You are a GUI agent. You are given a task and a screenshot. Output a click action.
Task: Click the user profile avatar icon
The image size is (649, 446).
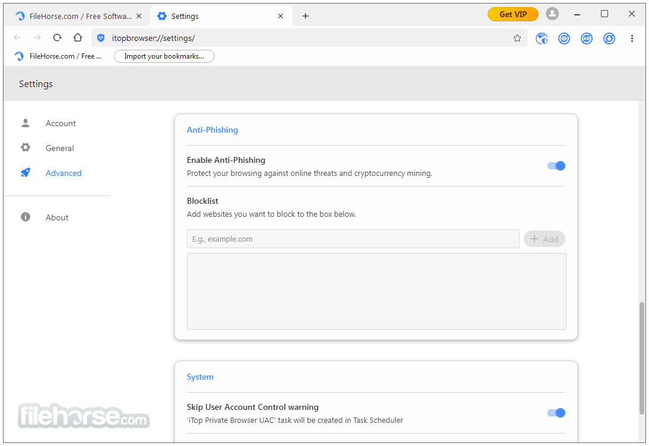[x=552, y=14]
